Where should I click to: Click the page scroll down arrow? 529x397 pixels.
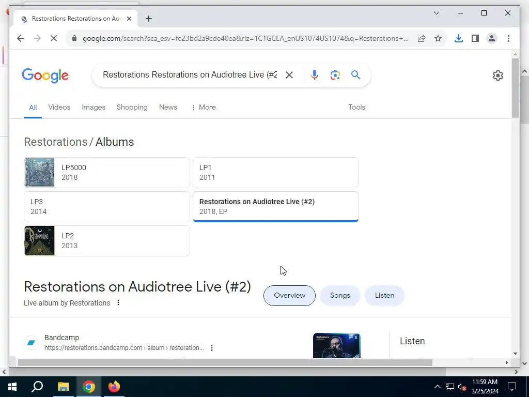(x=515, y=354)
